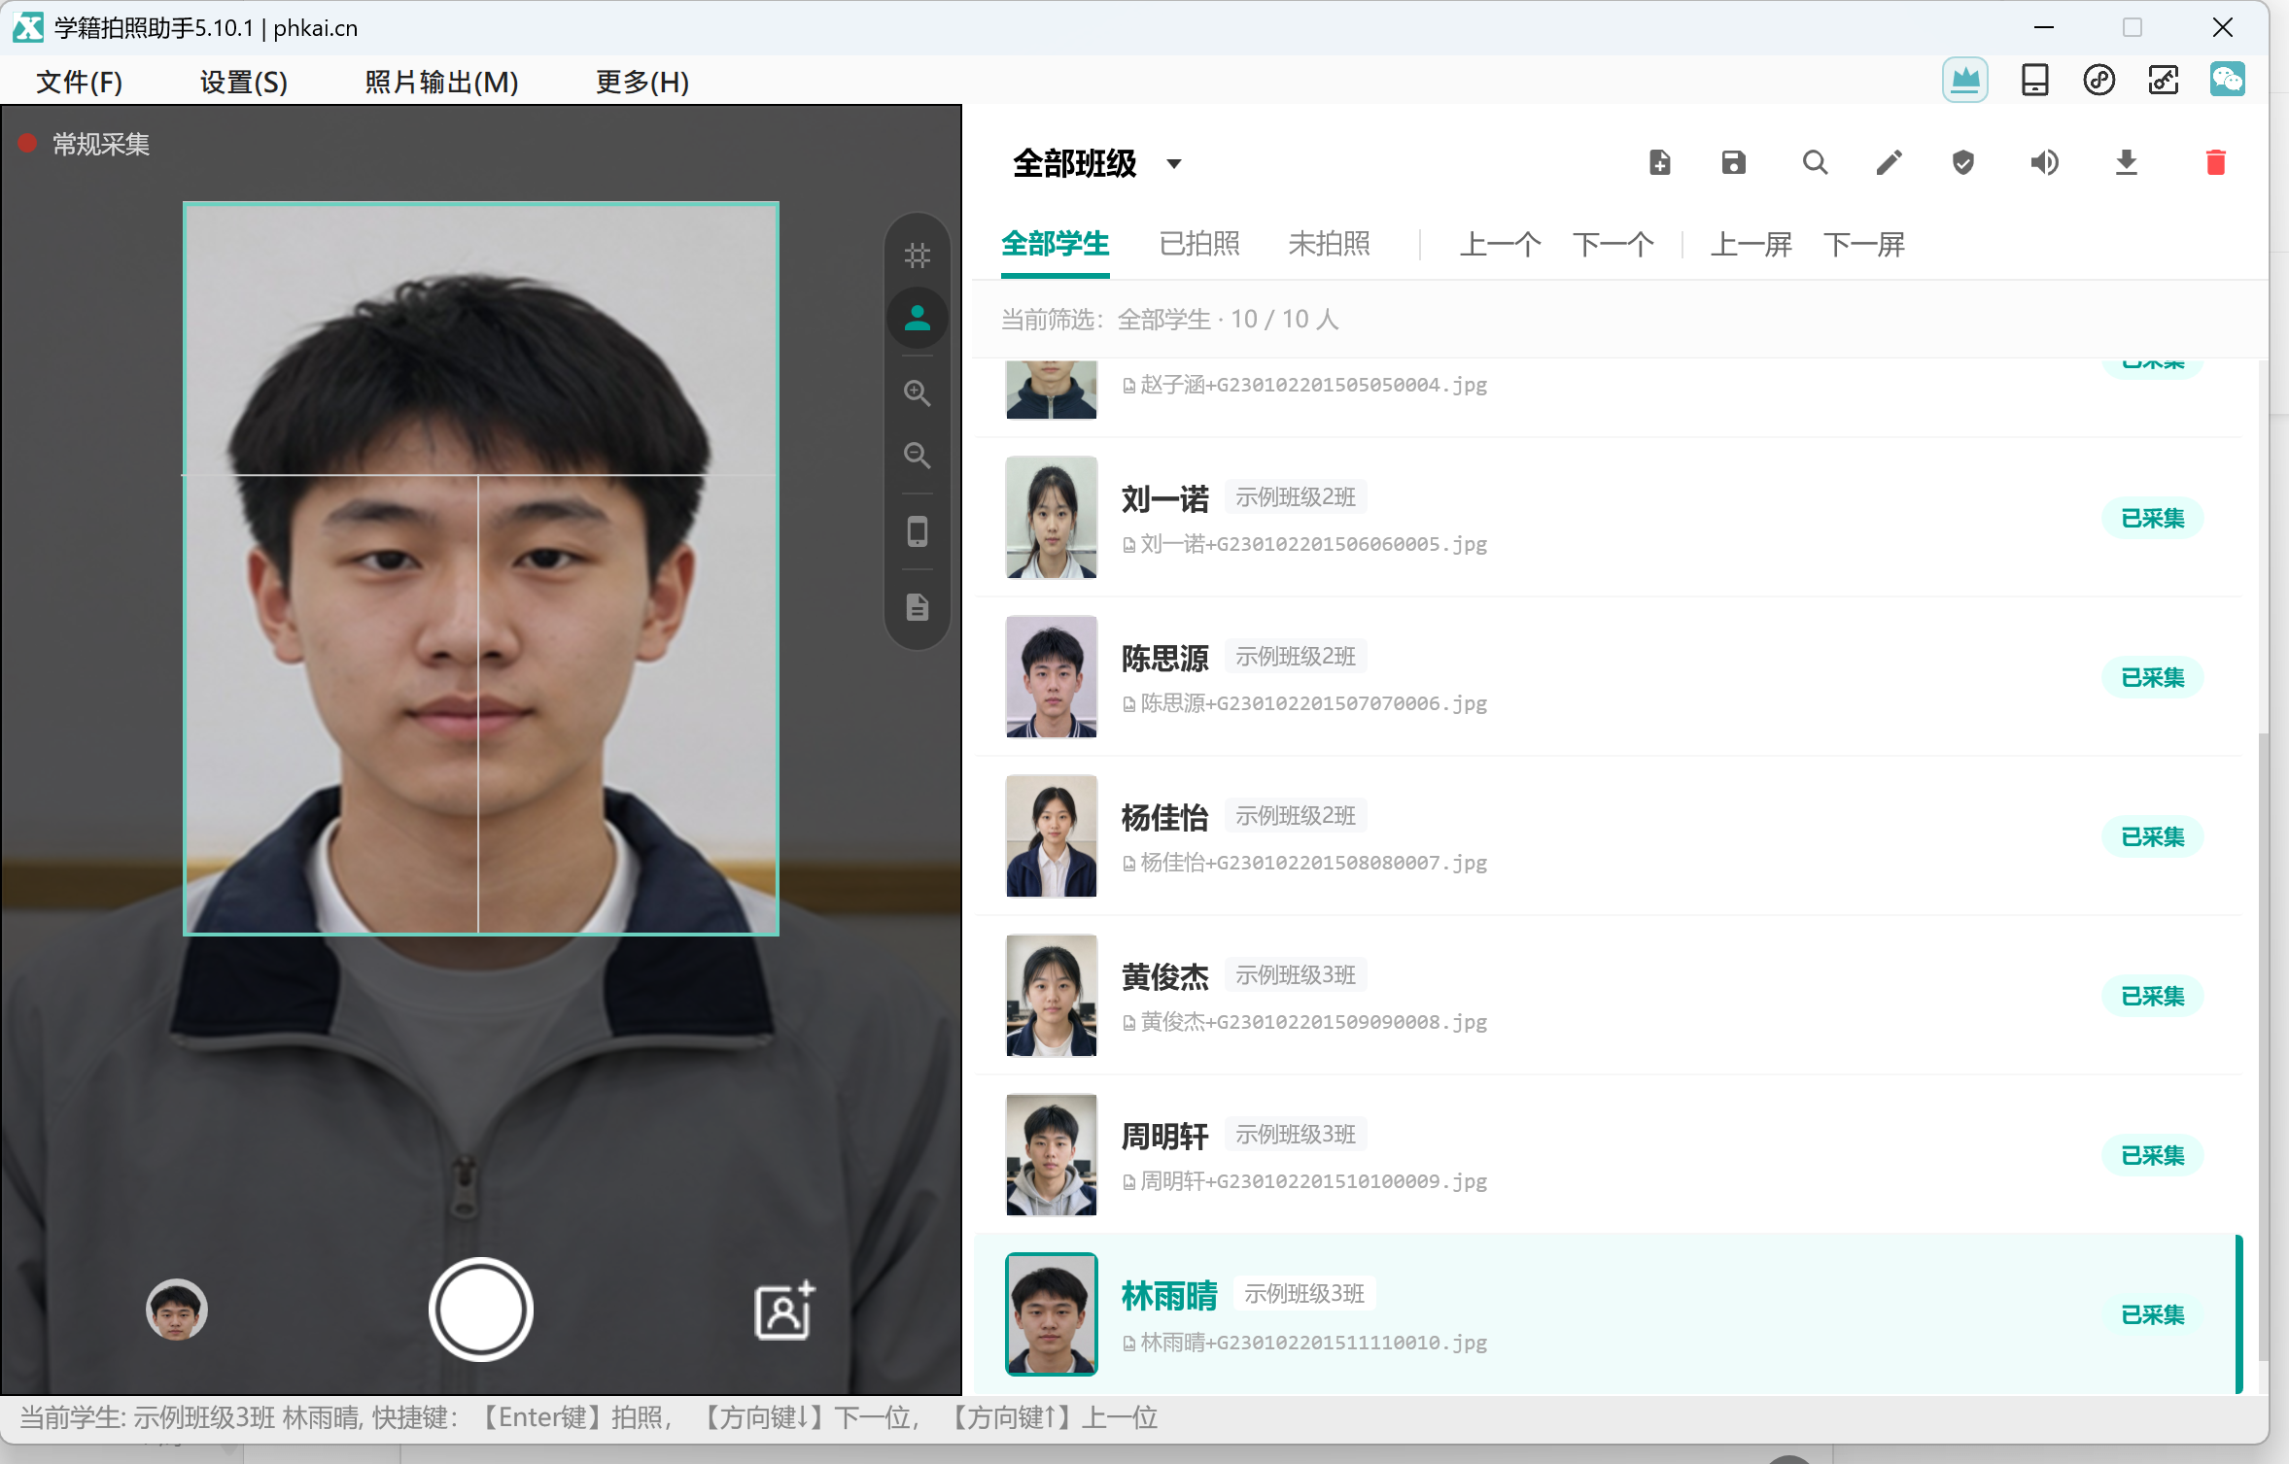Click the 示例班级2班 tag beside 陈思源

coord(1295,657)
